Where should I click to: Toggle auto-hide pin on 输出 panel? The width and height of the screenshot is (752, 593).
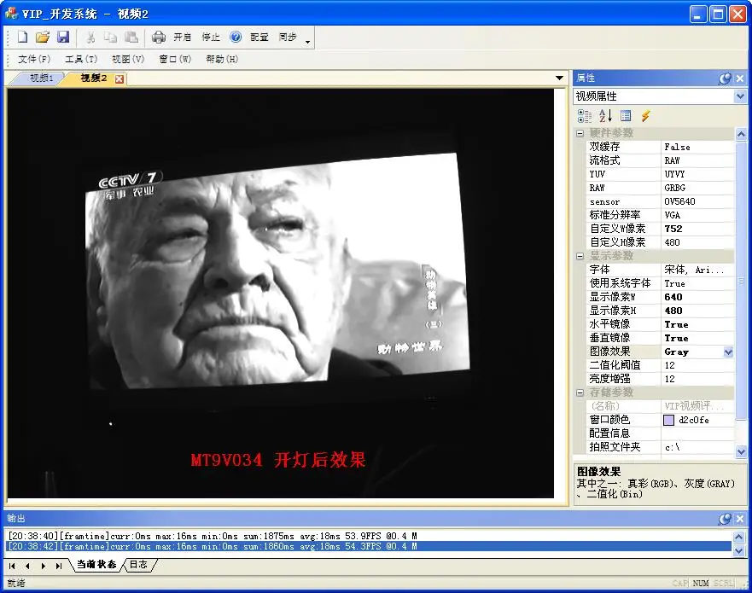coord(726,519)
